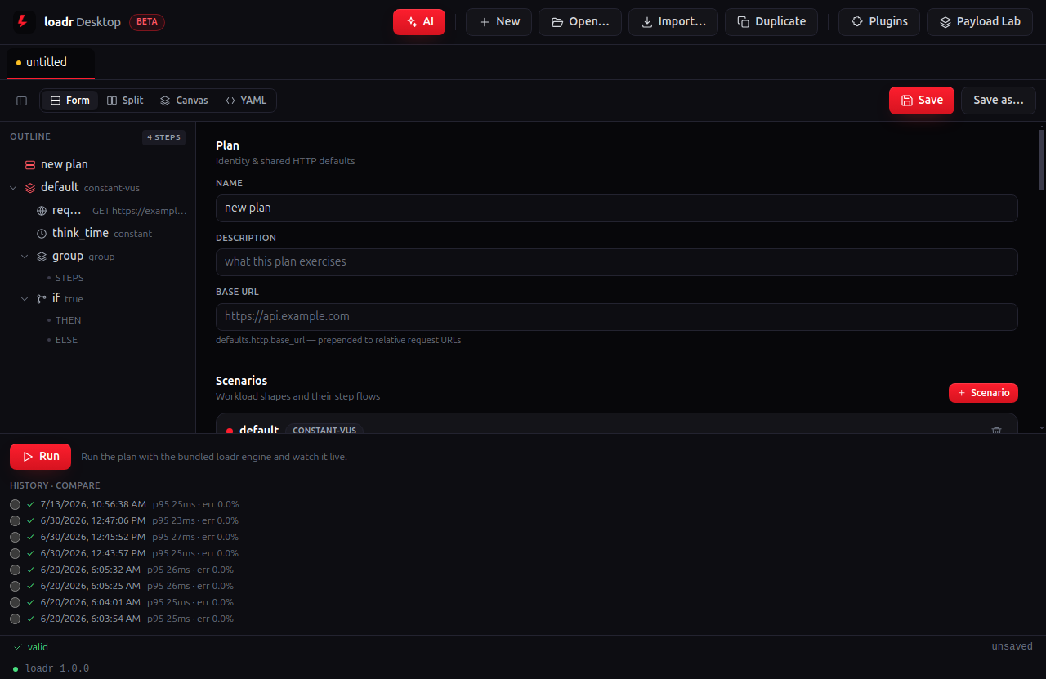Open run 6/20/2026, 6:03:54 AM
This screenshot has width=1046, height=679.
click(90, 619)
